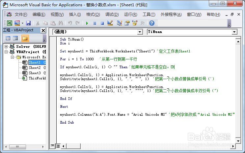Close the 工程 - VBAProject panel
This screenshot has height=153, width=245.
43,30
